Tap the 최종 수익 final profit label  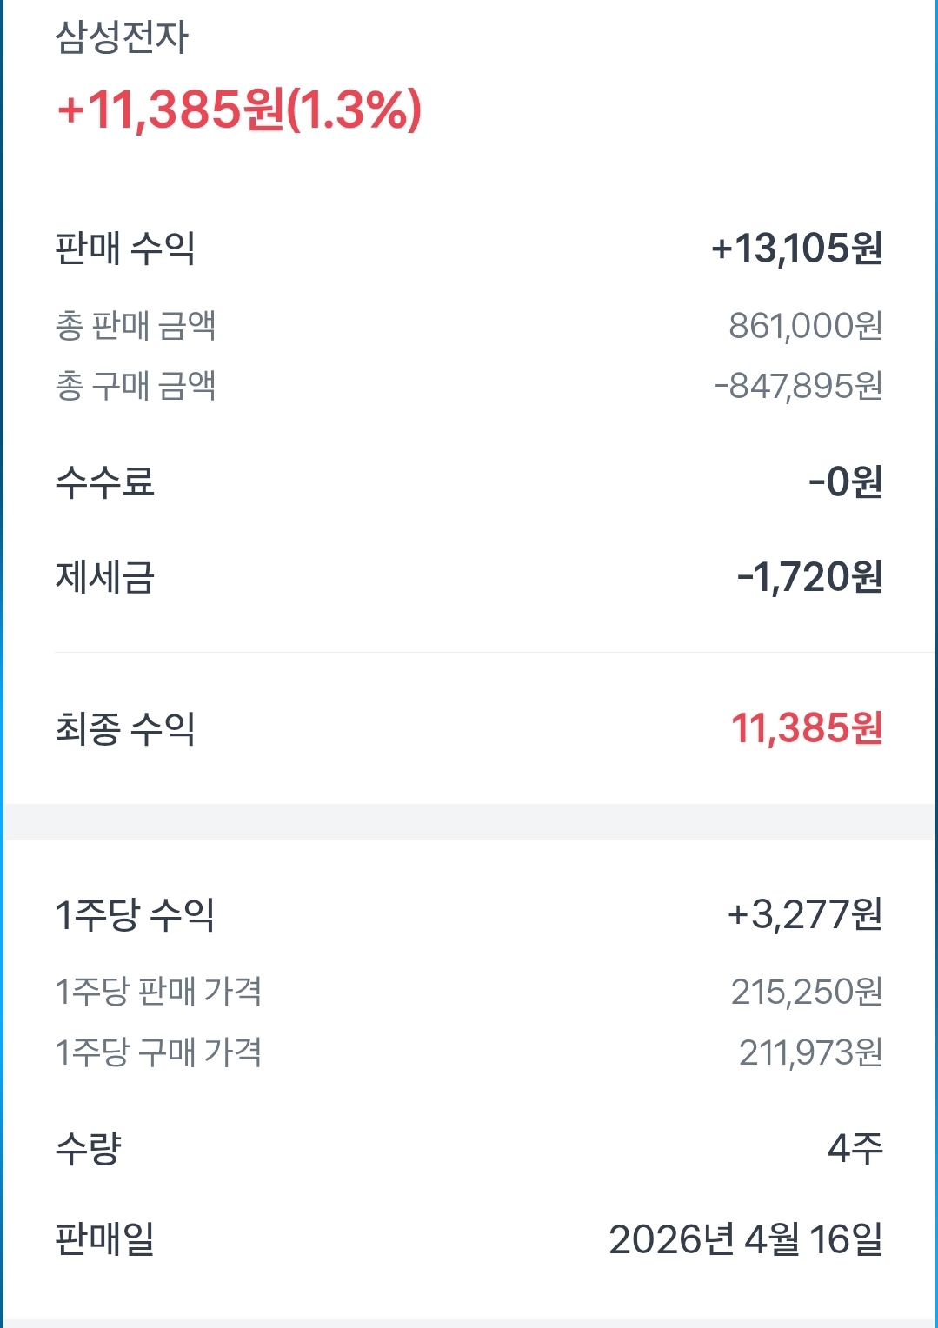tap(125, 728)
